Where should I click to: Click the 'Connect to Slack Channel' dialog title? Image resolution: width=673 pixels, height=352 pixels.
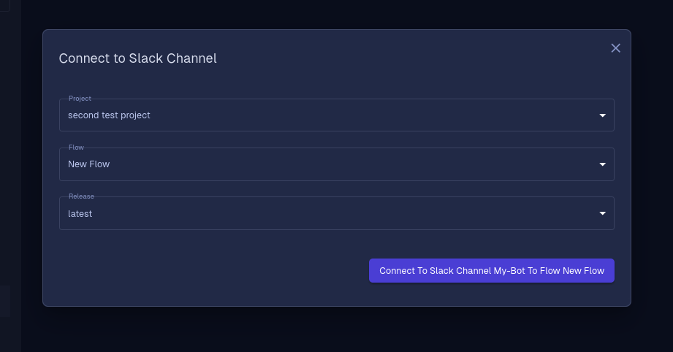click(138, 58)
